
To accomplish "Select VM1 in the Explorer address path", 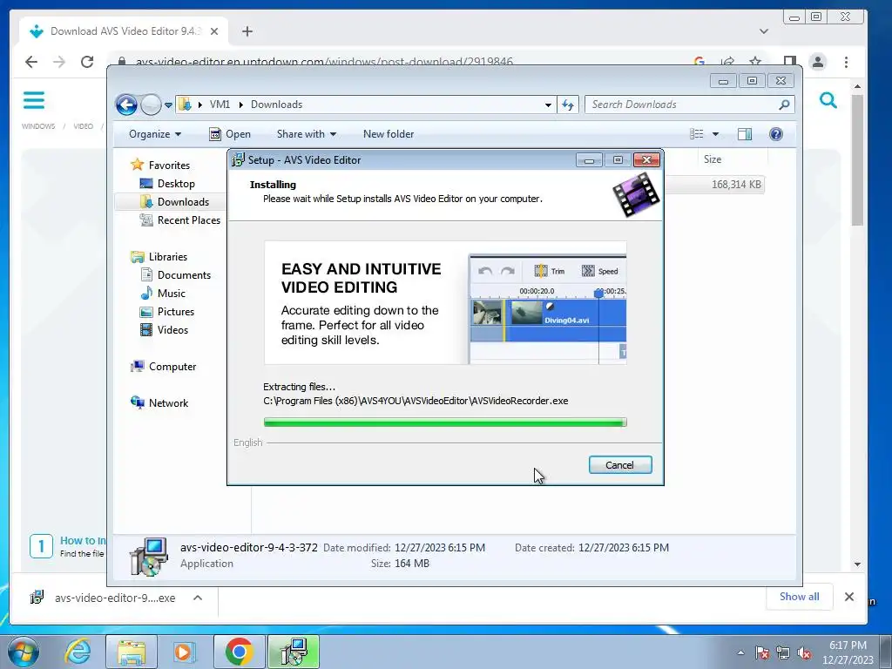I will 220,105.
